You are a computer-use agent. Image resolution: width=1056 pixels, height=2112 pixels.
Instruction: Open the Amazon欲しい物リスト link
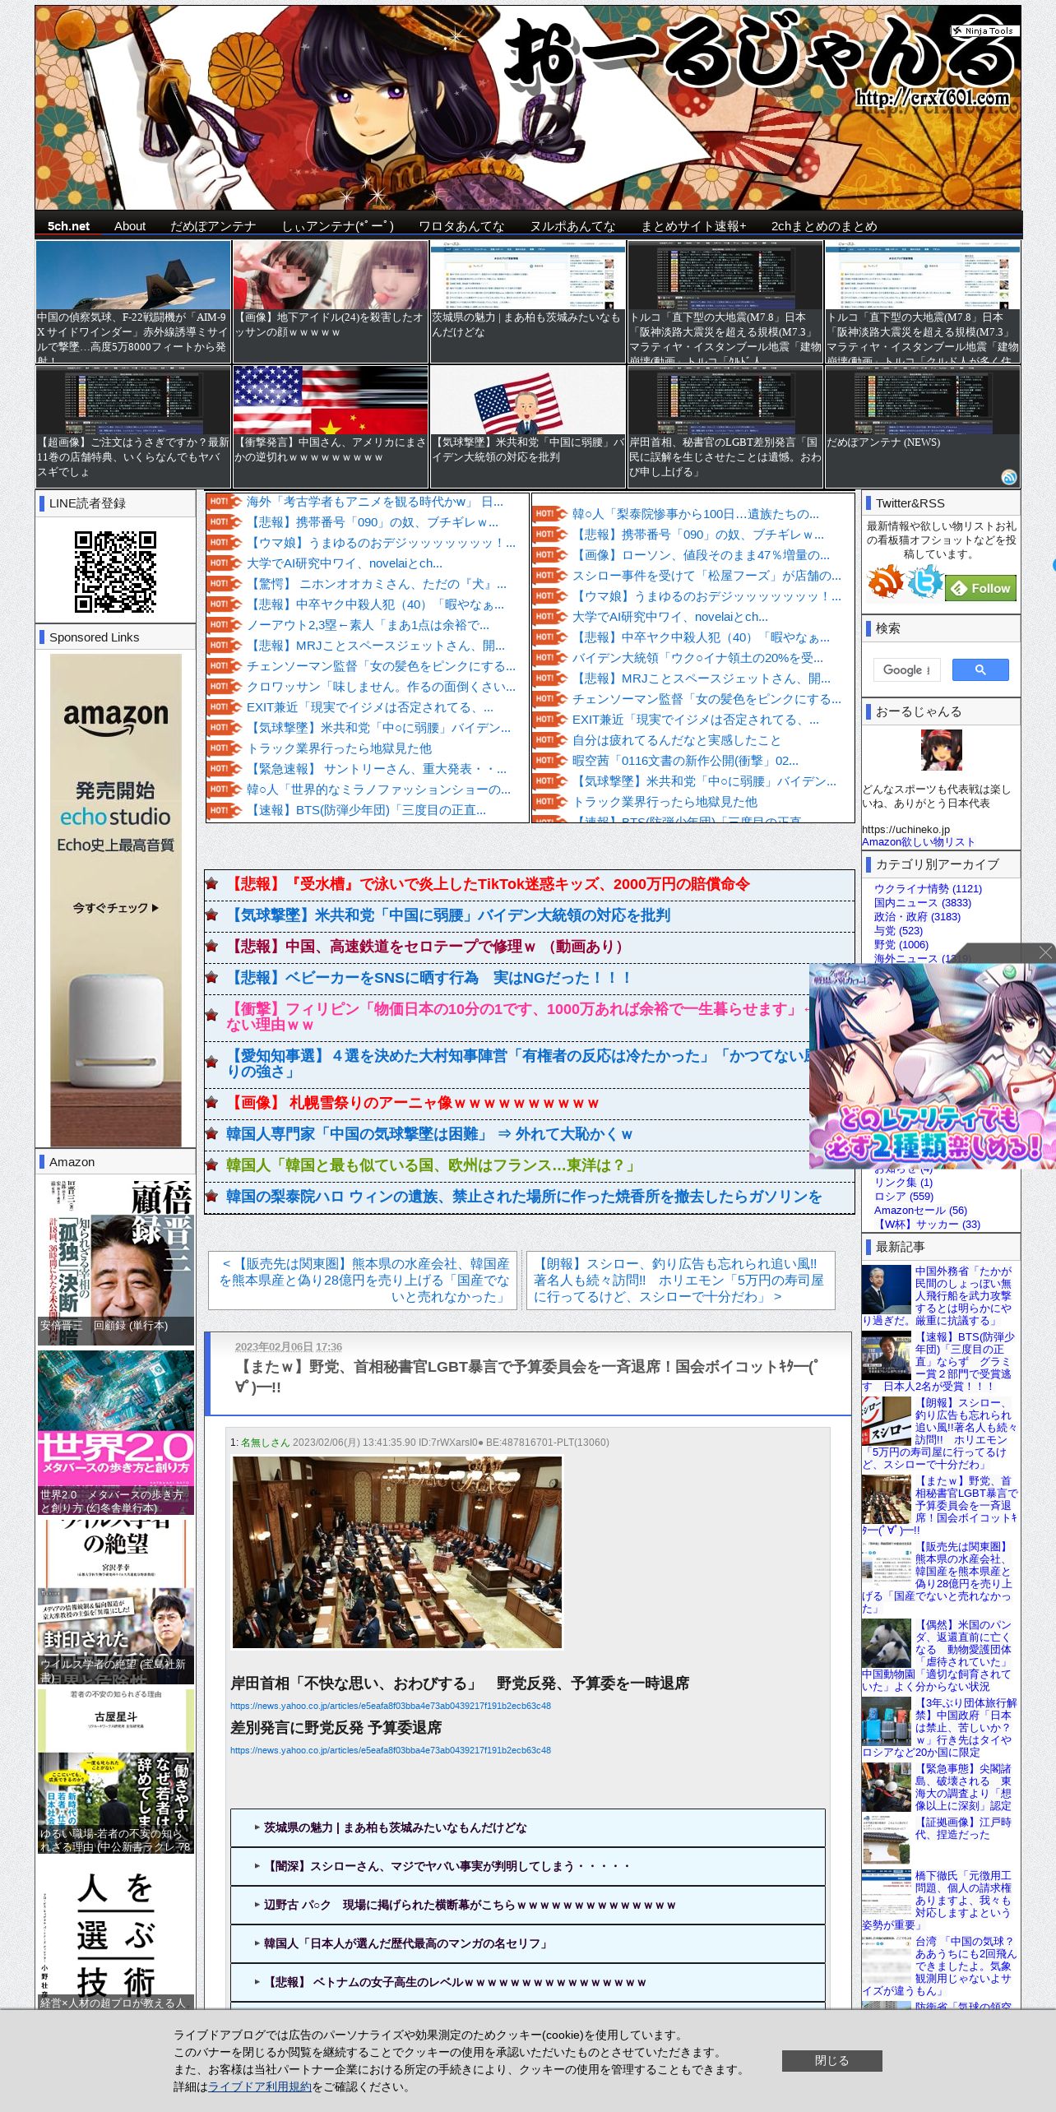click(918, 841)
